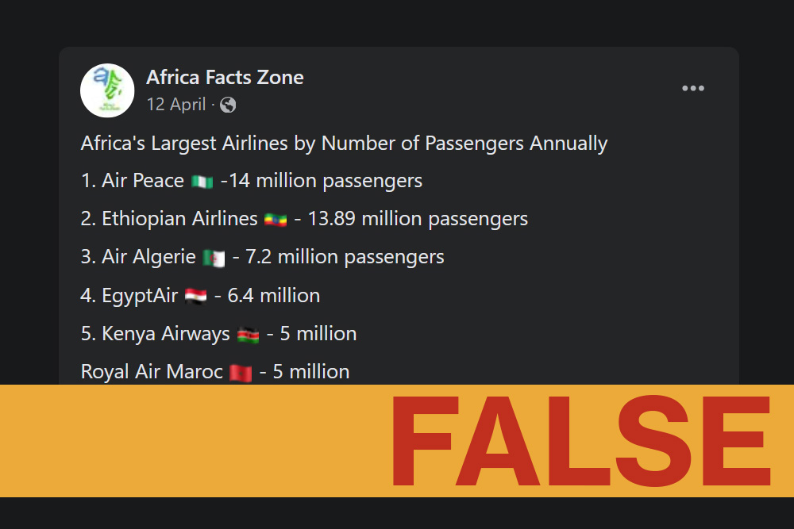Click the Royal Air Maroc entry
The height and width of the screenshot is (529, 794).
[x=214, y=371]
